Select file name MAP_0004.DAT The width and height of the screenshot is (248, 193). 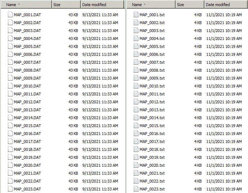[x=27, y=39]
